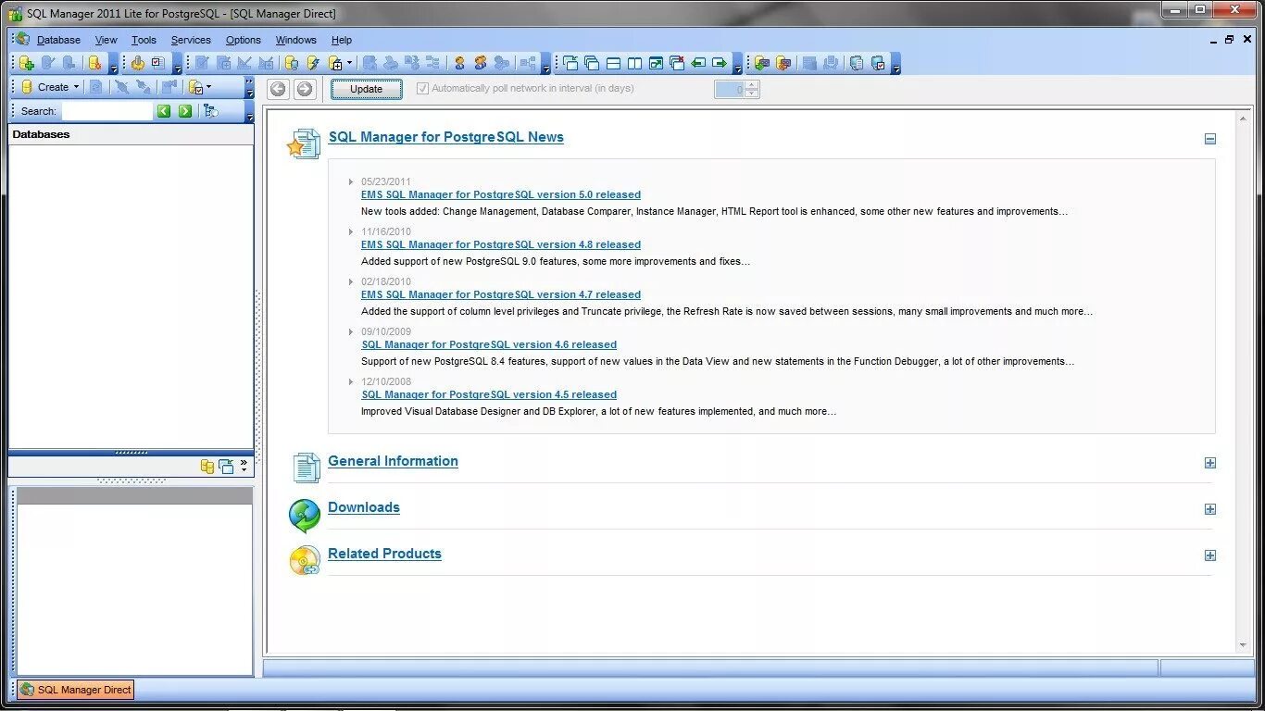The width and height of the screenshot is (1265, 711).
Task: Increase poll interval days spinner up arrow
Action: coord(751,84)
